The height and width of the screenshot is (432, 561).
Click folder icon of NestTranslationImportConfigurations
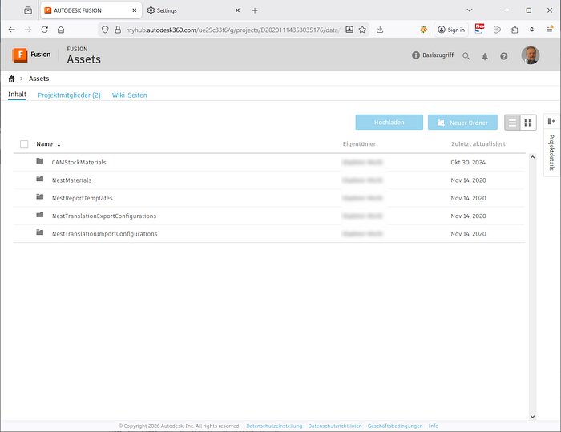pyautogui.click(x=40, y=232)
